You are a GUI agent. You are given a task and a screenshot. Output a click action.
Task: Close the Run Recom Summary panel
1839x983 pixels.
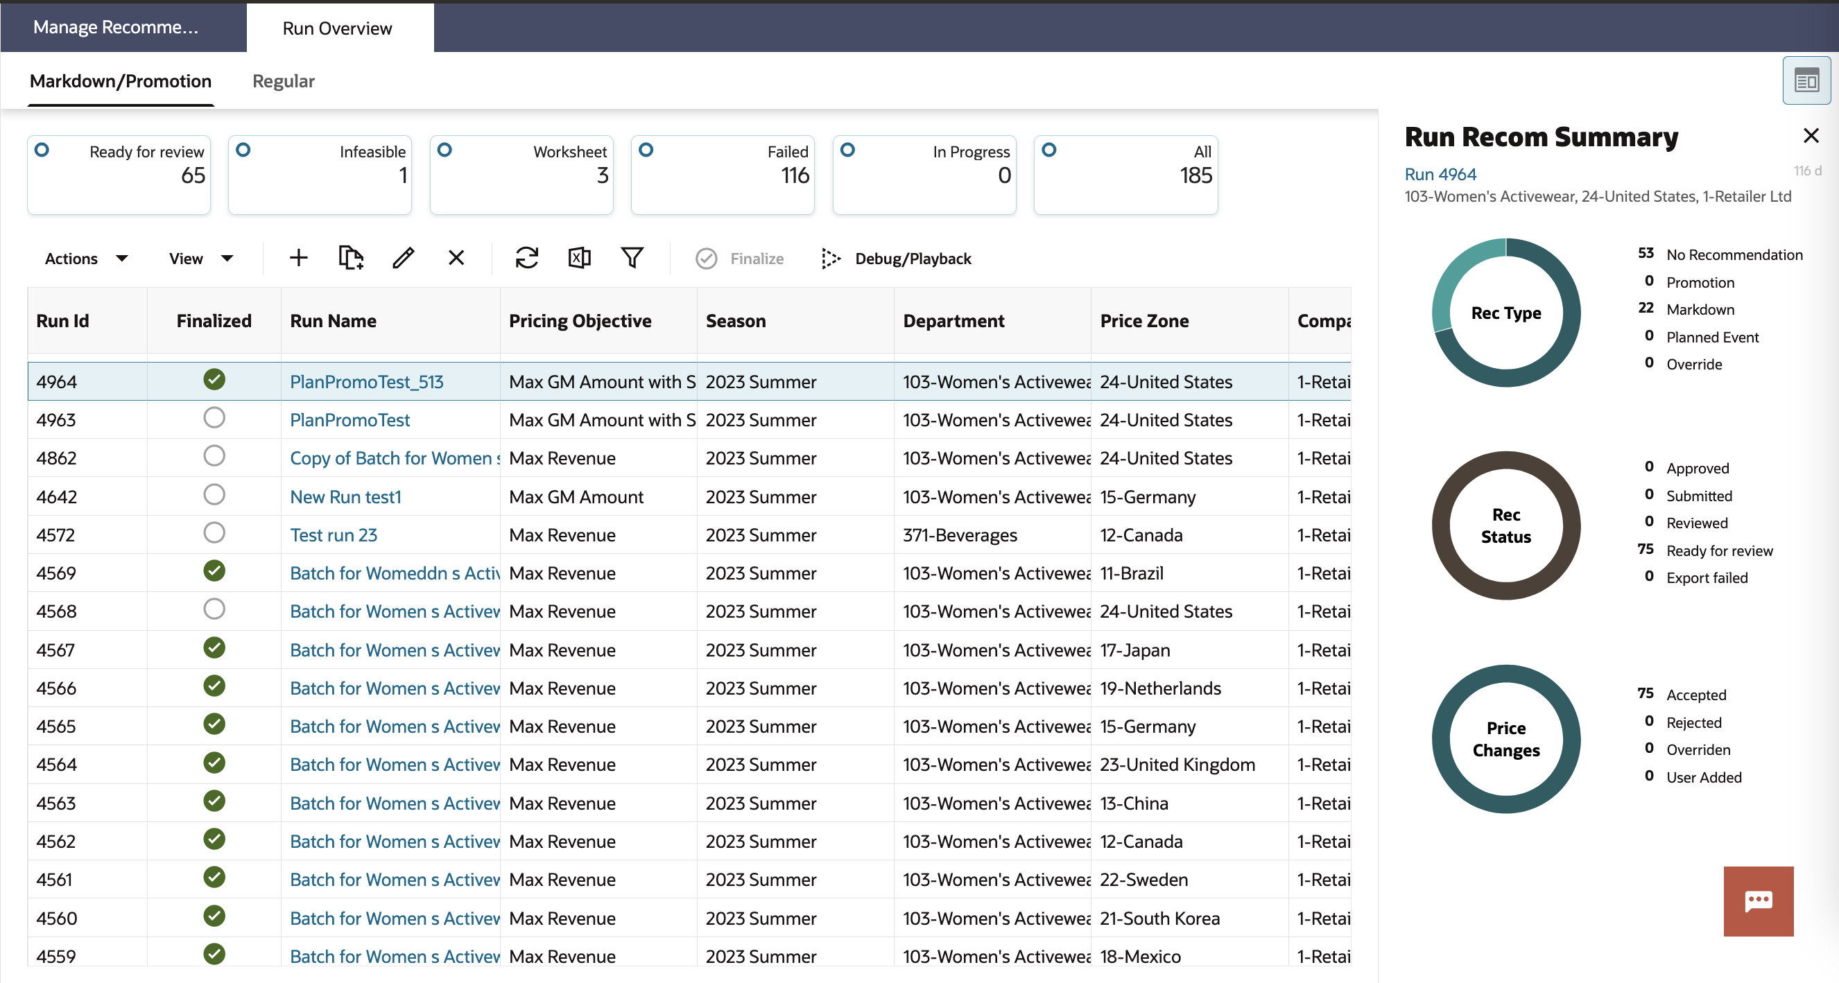pos(1811,136)
